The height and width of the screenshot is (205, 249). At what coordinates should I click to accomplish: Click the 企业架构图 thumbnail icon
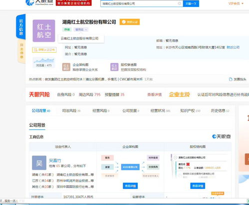click(66, 67)
